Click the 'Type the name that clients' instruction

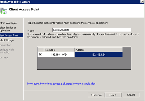tap(68, 23)
